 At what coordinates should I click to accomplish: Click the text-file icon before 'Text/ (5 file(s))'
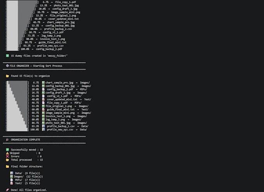(x=11, y=183)
